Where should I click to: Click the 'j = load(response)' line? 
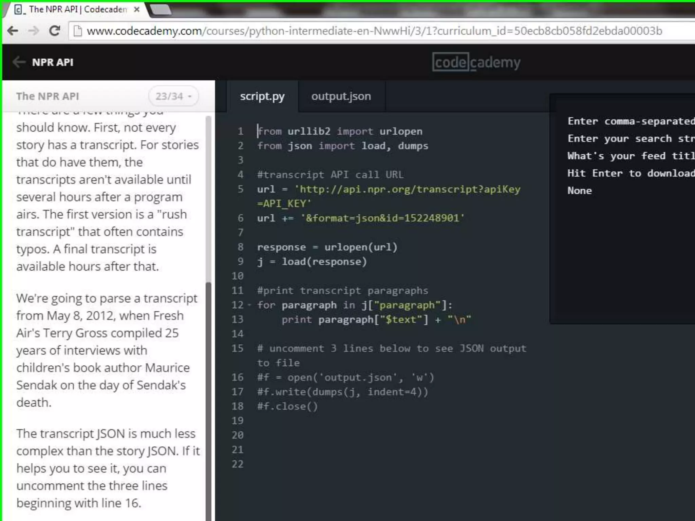(312, 262)
